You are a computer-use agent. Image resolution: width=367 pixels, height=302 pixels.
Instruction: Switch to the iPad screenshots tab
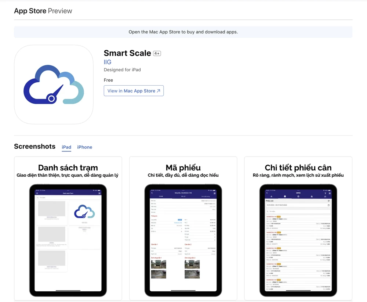(x=66, y=147)
